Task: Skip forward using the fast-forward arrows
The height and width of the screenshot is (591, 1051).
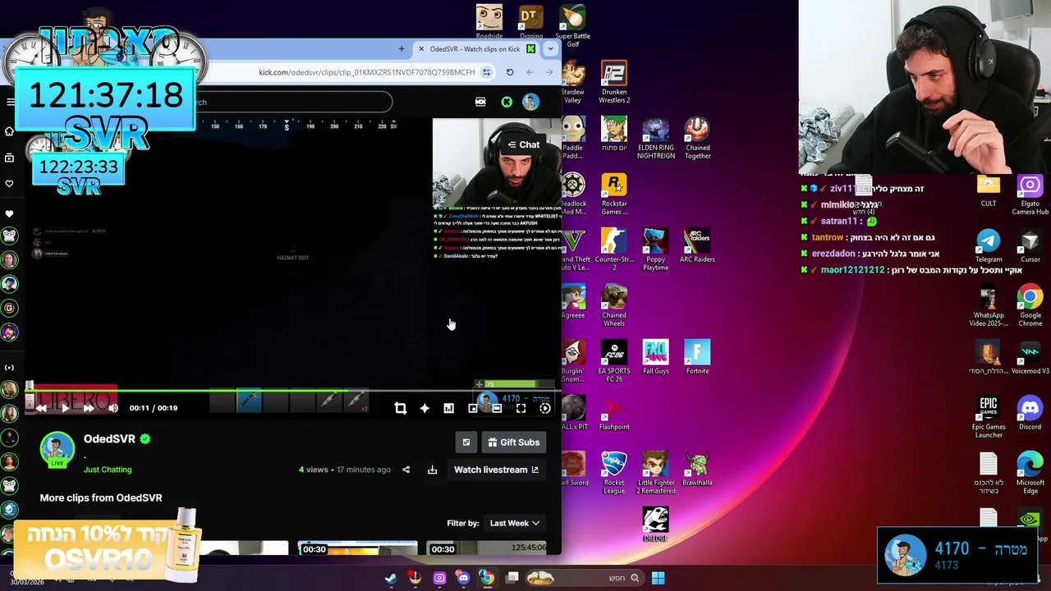Action: [89, 408]
